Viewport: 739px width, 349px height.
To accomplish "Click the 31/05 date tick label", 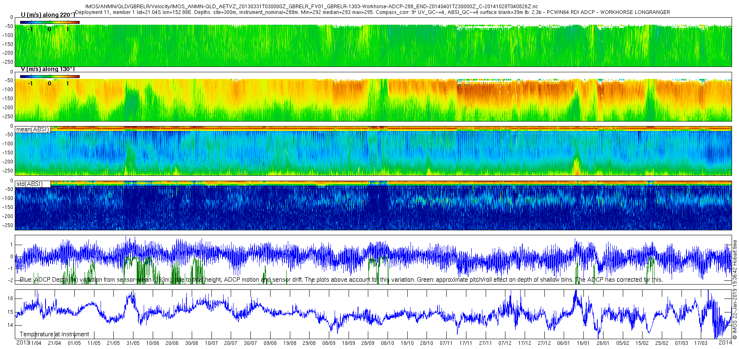I will coord(133,343).
